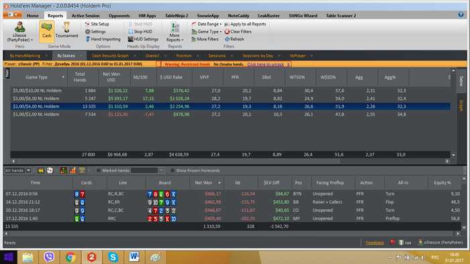Click the РУС language indicator in tray
The width and height of the screenshot is (470, 264).
(x=435, y=257)
